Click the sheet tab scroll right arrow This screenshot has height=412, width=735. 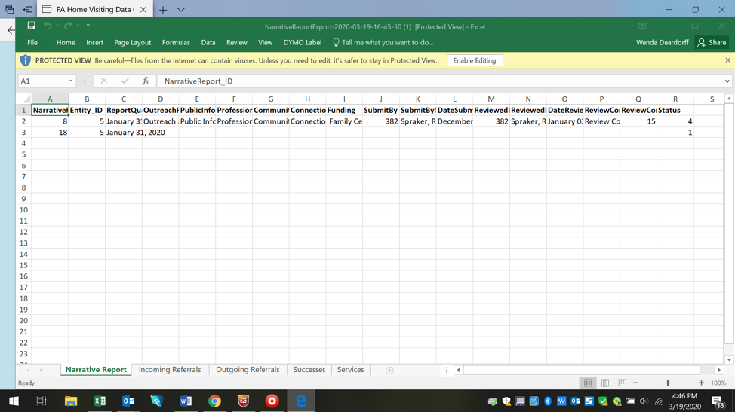(41, 370)
